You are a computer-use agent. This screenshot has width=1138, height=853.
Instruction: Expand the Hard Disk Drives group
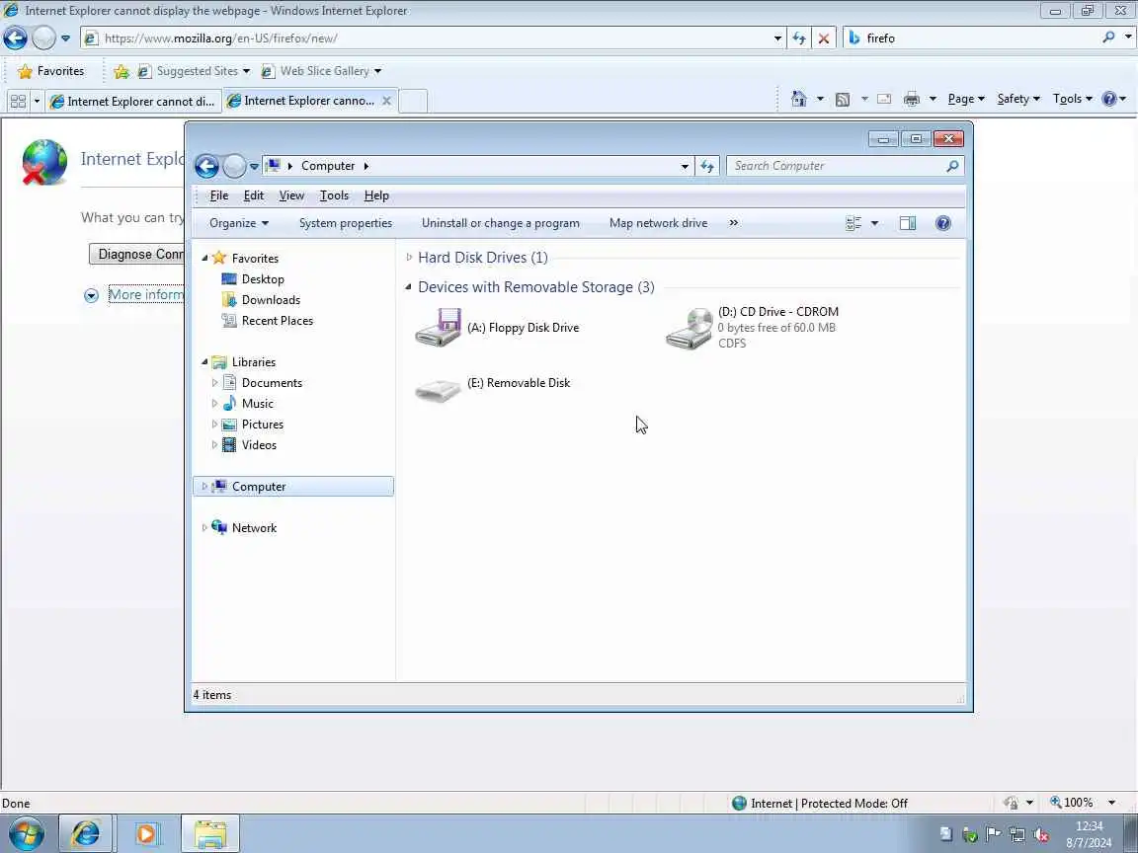tap(409, 258)
